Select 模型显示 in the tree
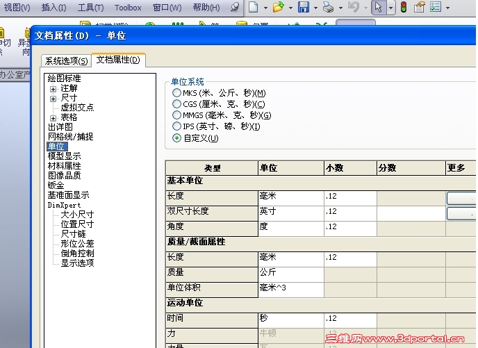The width and height of the screenshot is (478, 348). [65, 156]
